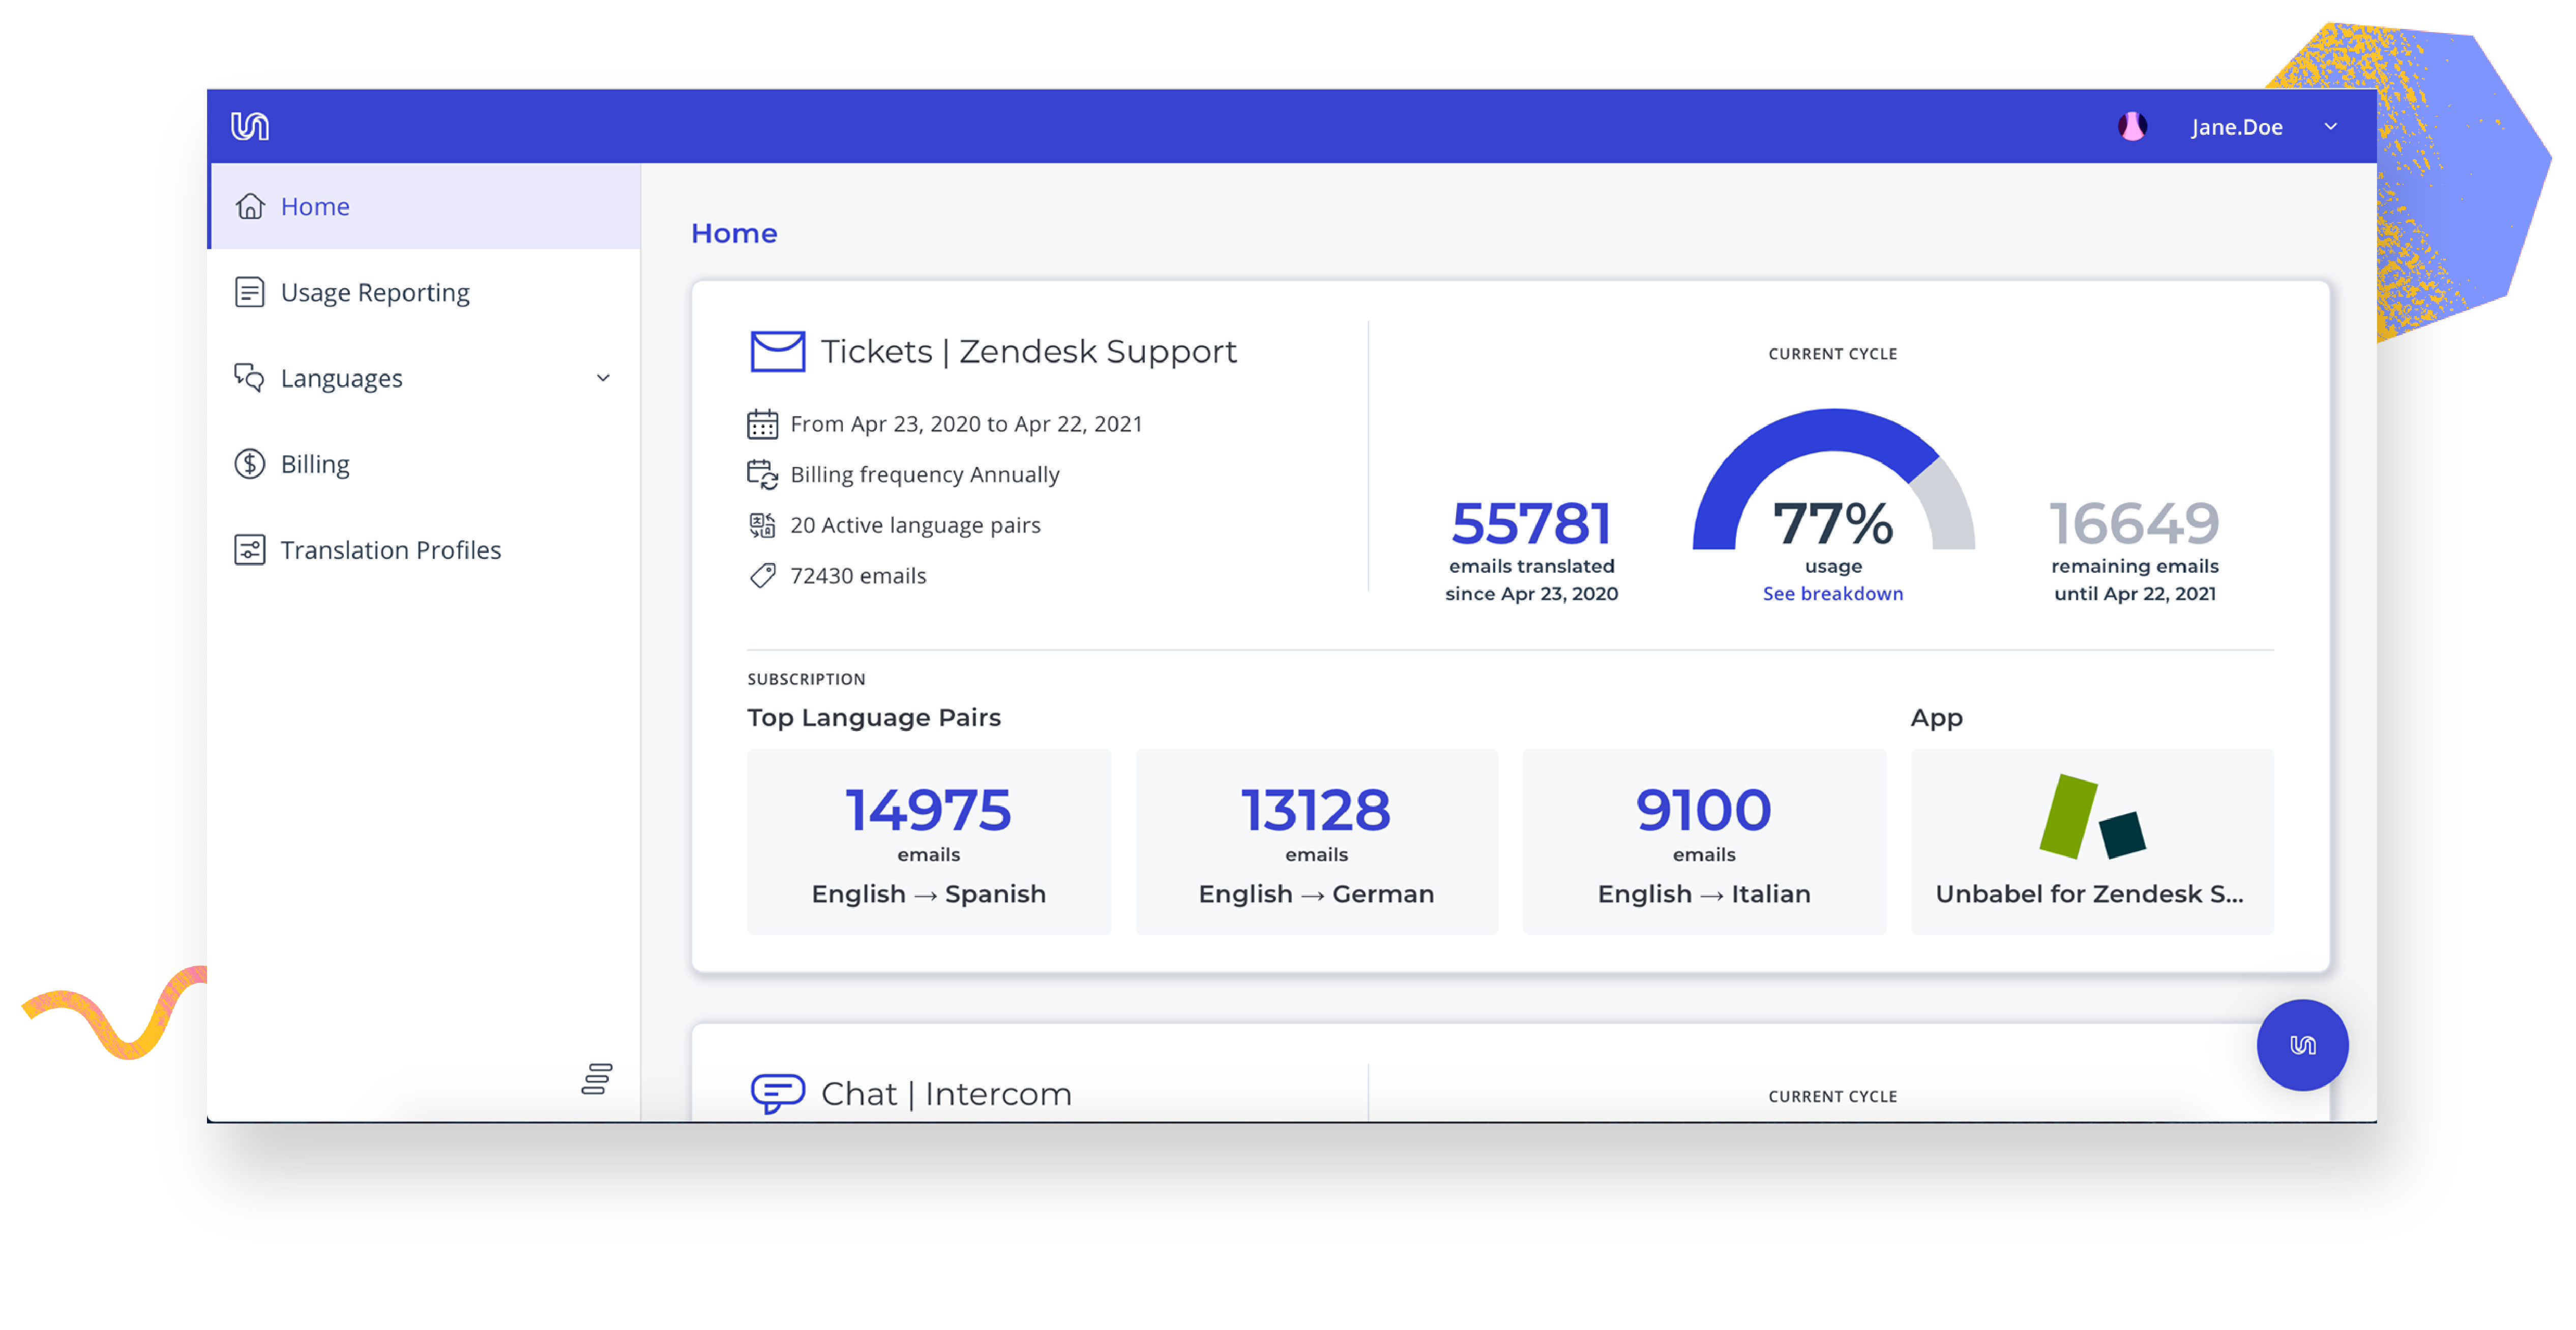Select the English to Spanish card

tap(928, 842)
